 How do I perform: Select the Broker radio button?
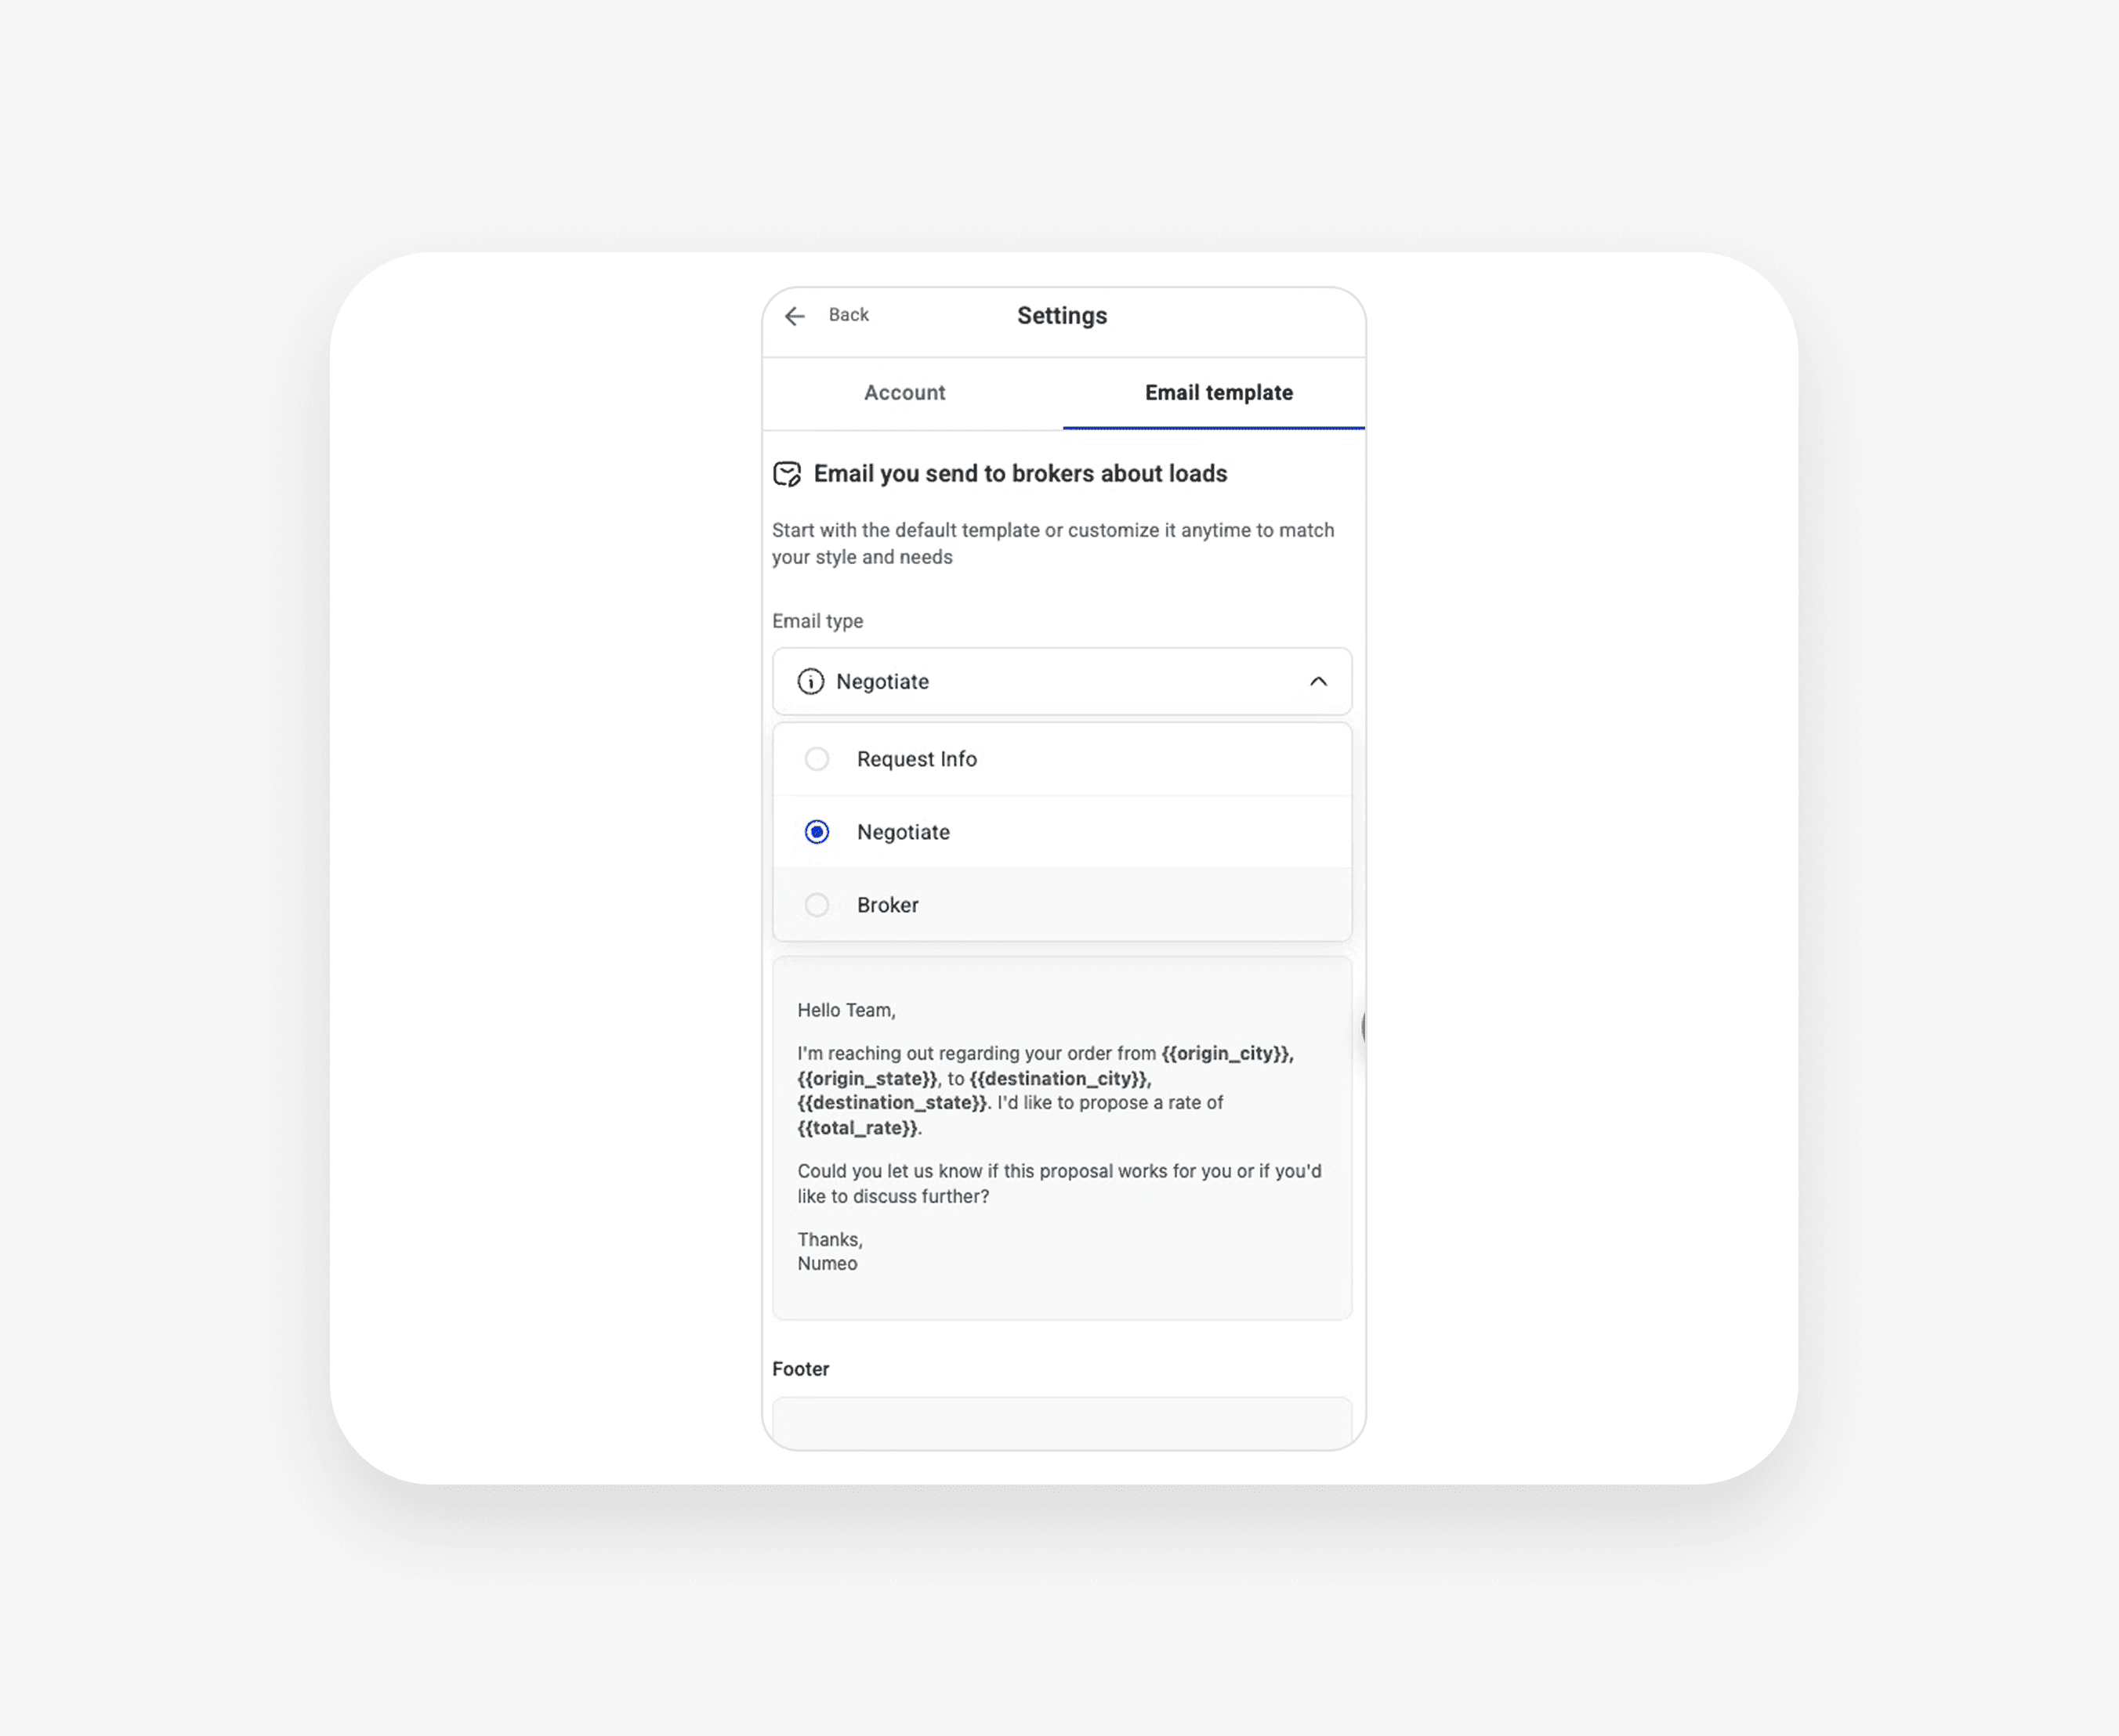coord(817,905)
